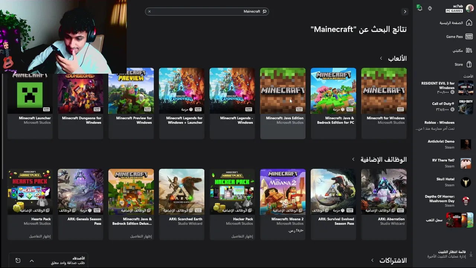Open Depths Of Horror: Mushroom Day

coord(444,201)
